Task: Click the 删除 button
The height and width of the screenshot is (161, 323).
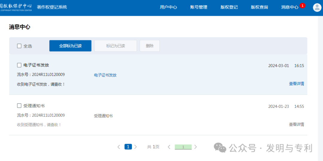Action: point(150,46)
